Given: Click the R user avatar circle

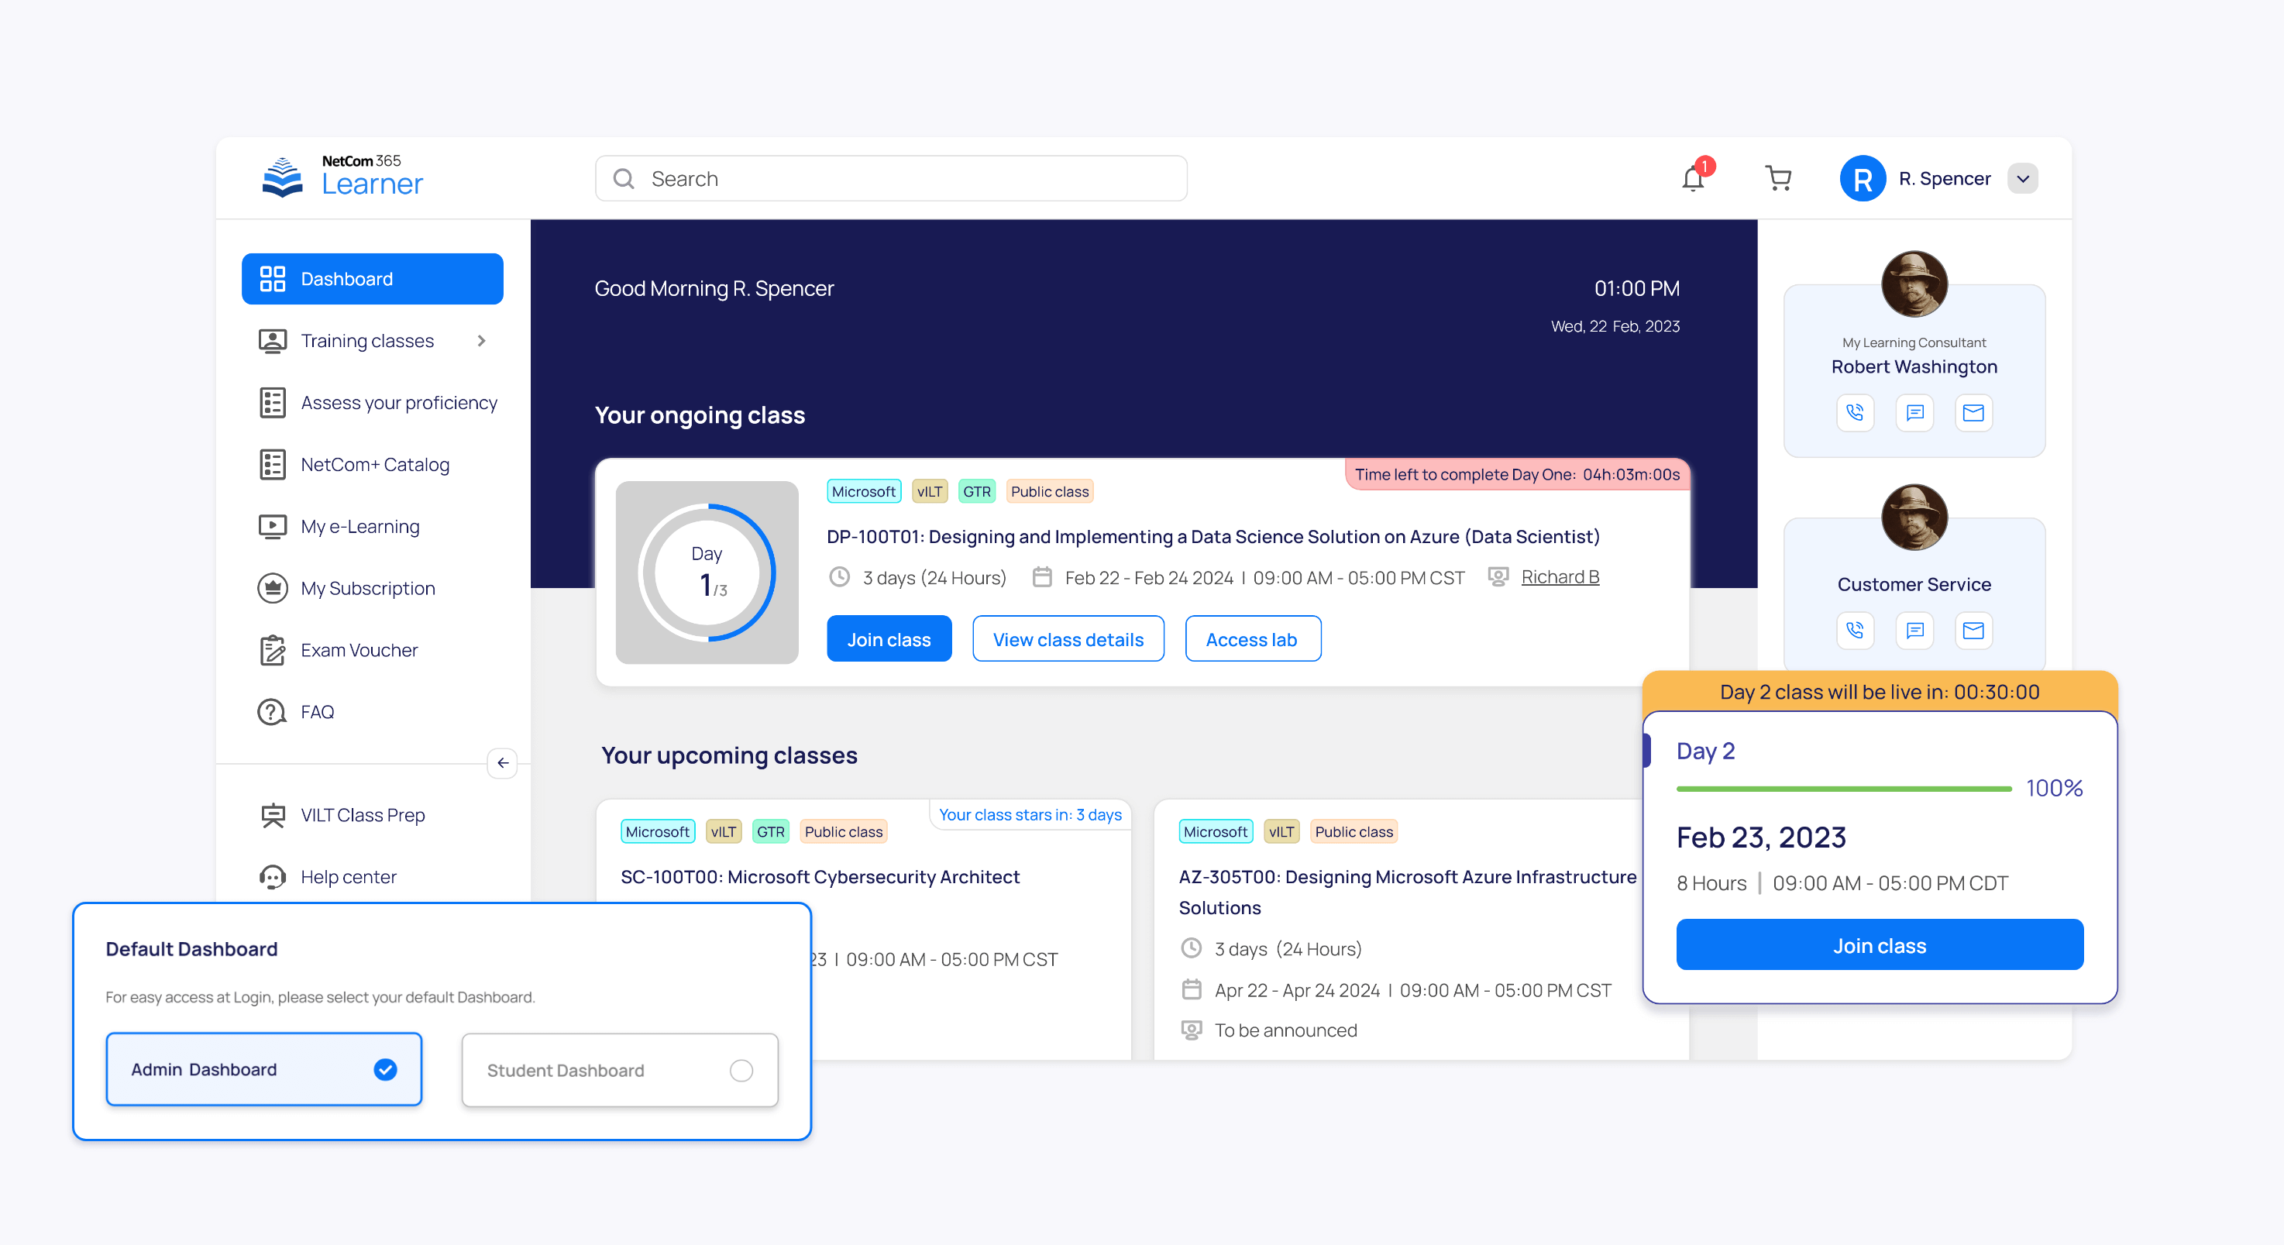Looking at the screenshot, I should 1863,178.
